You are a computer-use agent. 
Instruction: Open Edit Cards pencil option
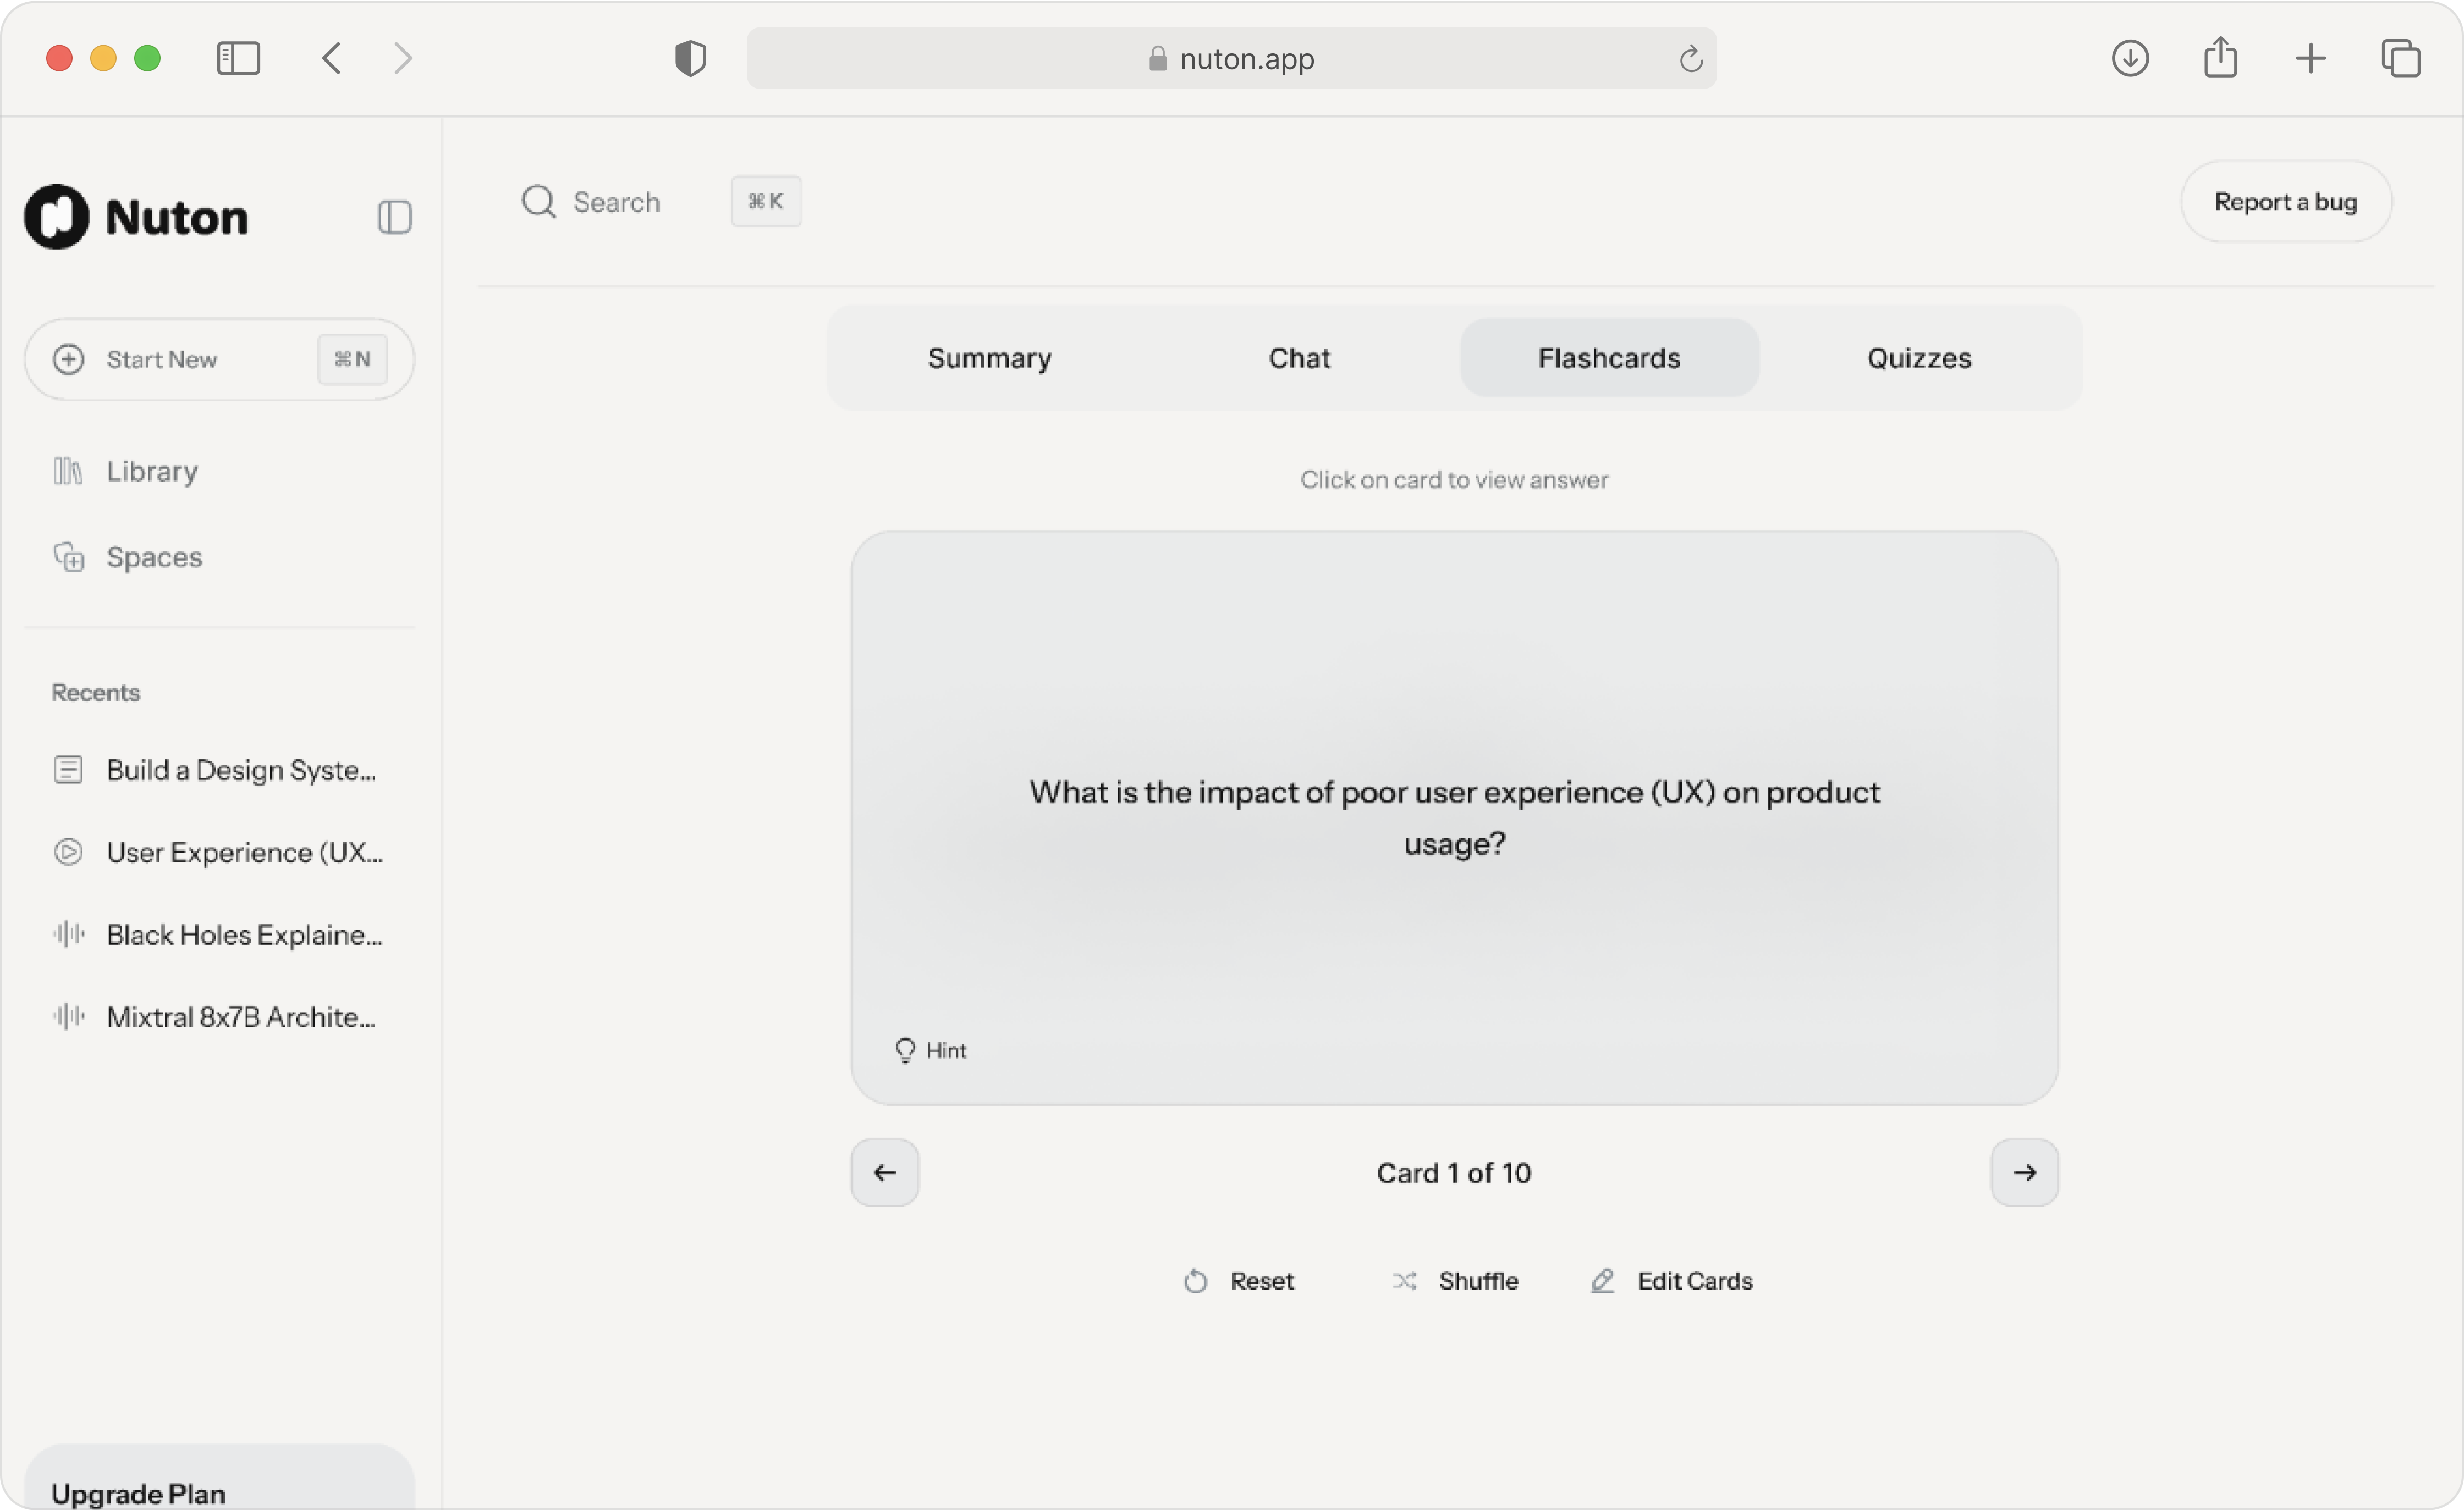(1672, 1281)
